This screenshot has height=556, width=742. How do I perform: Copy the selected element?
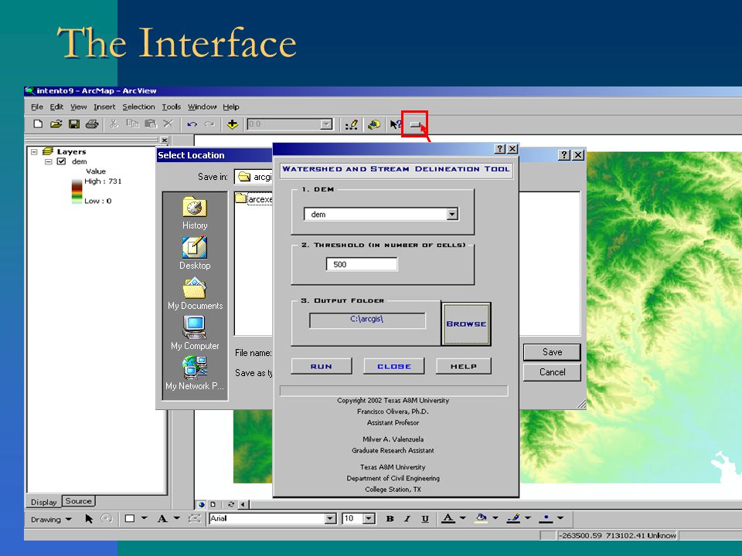pos(132,124)
